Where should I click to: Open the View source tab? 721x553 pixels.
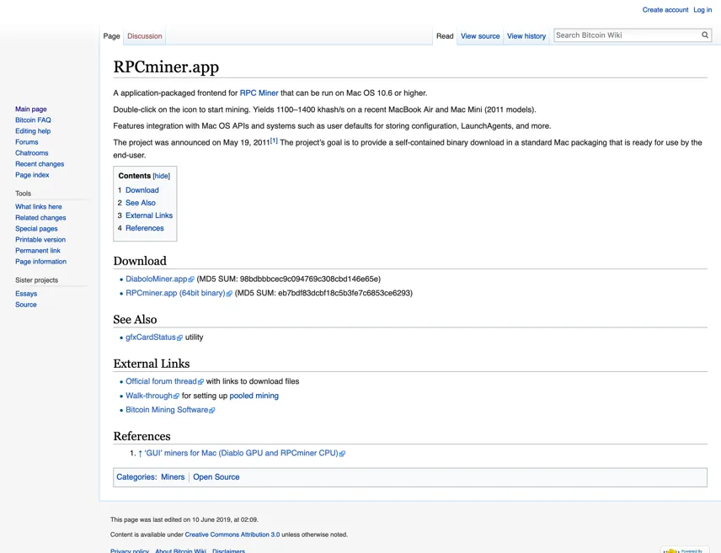[480, 36]
